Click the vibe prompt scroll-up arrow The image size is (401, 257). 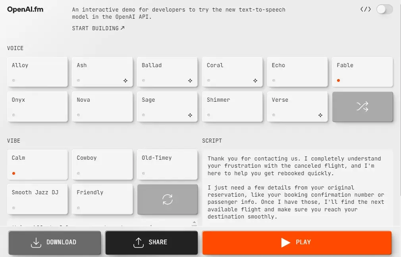click(x=195, y=222)
